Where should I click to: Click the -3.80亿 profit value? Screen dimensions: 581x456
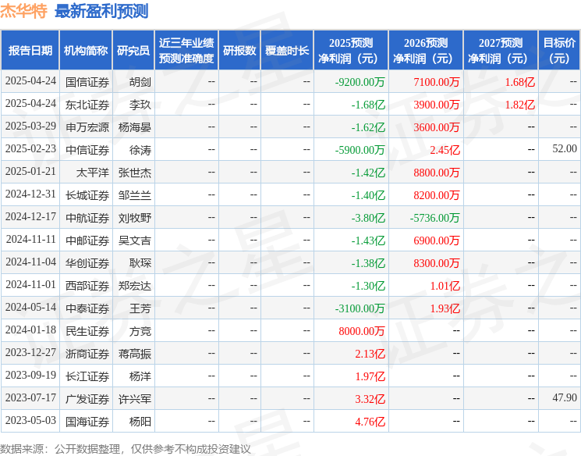(x=368, y=218)
